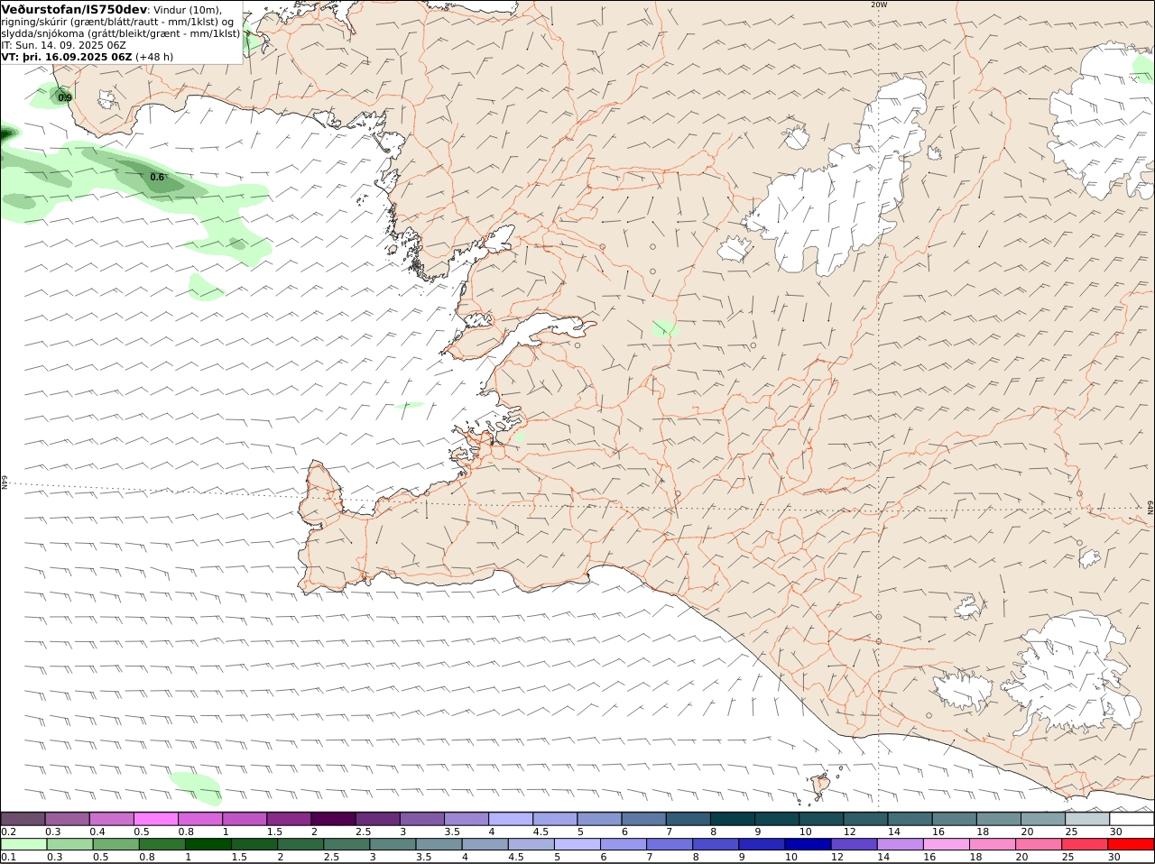Pick the violet swatch at 12 in lower legend
The image size is (1155, 864).
(x=854, y=845)
